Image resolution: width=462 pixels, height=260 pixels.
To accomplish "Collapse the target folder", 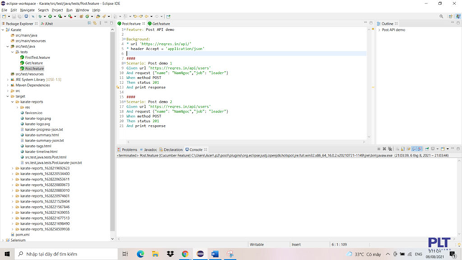I will (8, 96).
